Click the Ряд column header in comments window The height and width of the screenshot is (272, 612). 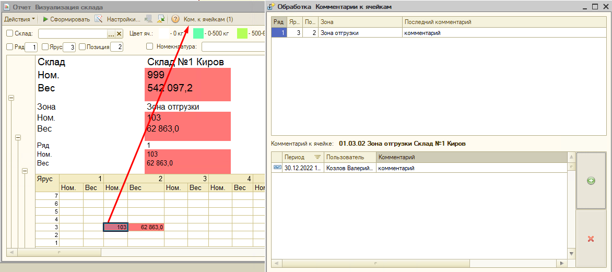coord(279,22)
